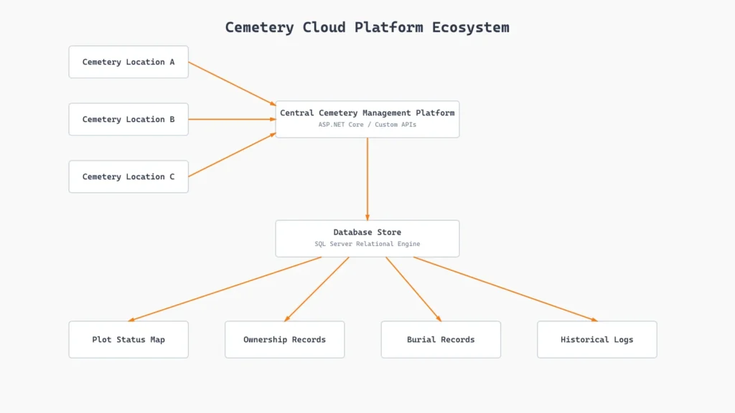Image resolution: width=735 pixels, height=413 pixels.
Task: Click the vertical arrow from platform to Database Store
Action: coord(367,179)
